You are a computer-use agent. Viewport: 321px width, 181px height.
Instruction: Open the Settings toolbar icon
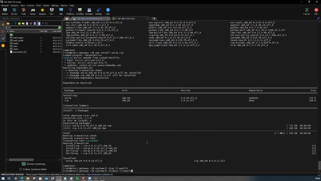[98, 11]
